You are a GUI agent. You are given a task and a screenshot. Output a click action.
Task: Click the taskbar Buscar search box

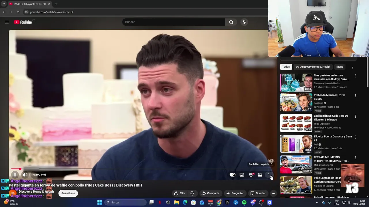tap(125, 202)
